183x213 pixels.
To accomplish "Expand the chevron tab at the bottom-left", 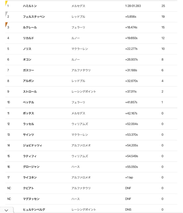I will [x=6, y=210].
